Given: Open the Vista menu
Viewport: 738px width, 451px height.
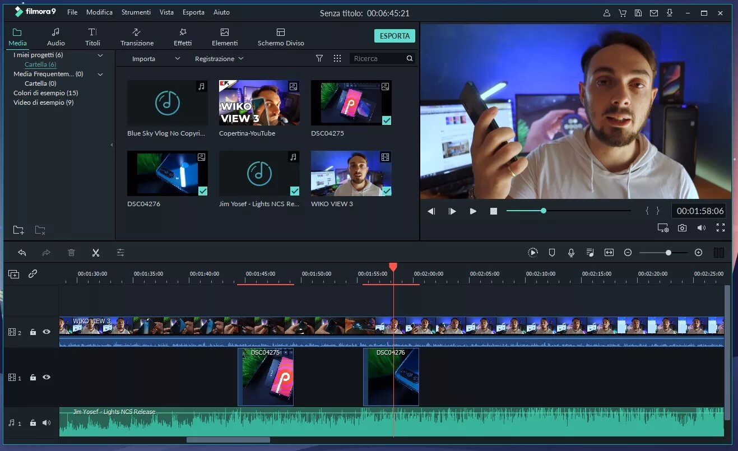Looking at the screenshot, I should pos(166,12).
